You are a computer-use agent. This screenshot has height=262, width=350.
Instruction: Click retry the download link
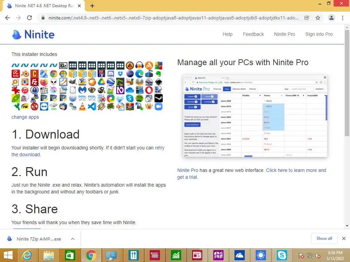coord(88,151)
